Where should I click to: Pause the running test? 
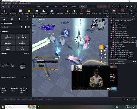[15, 7]
